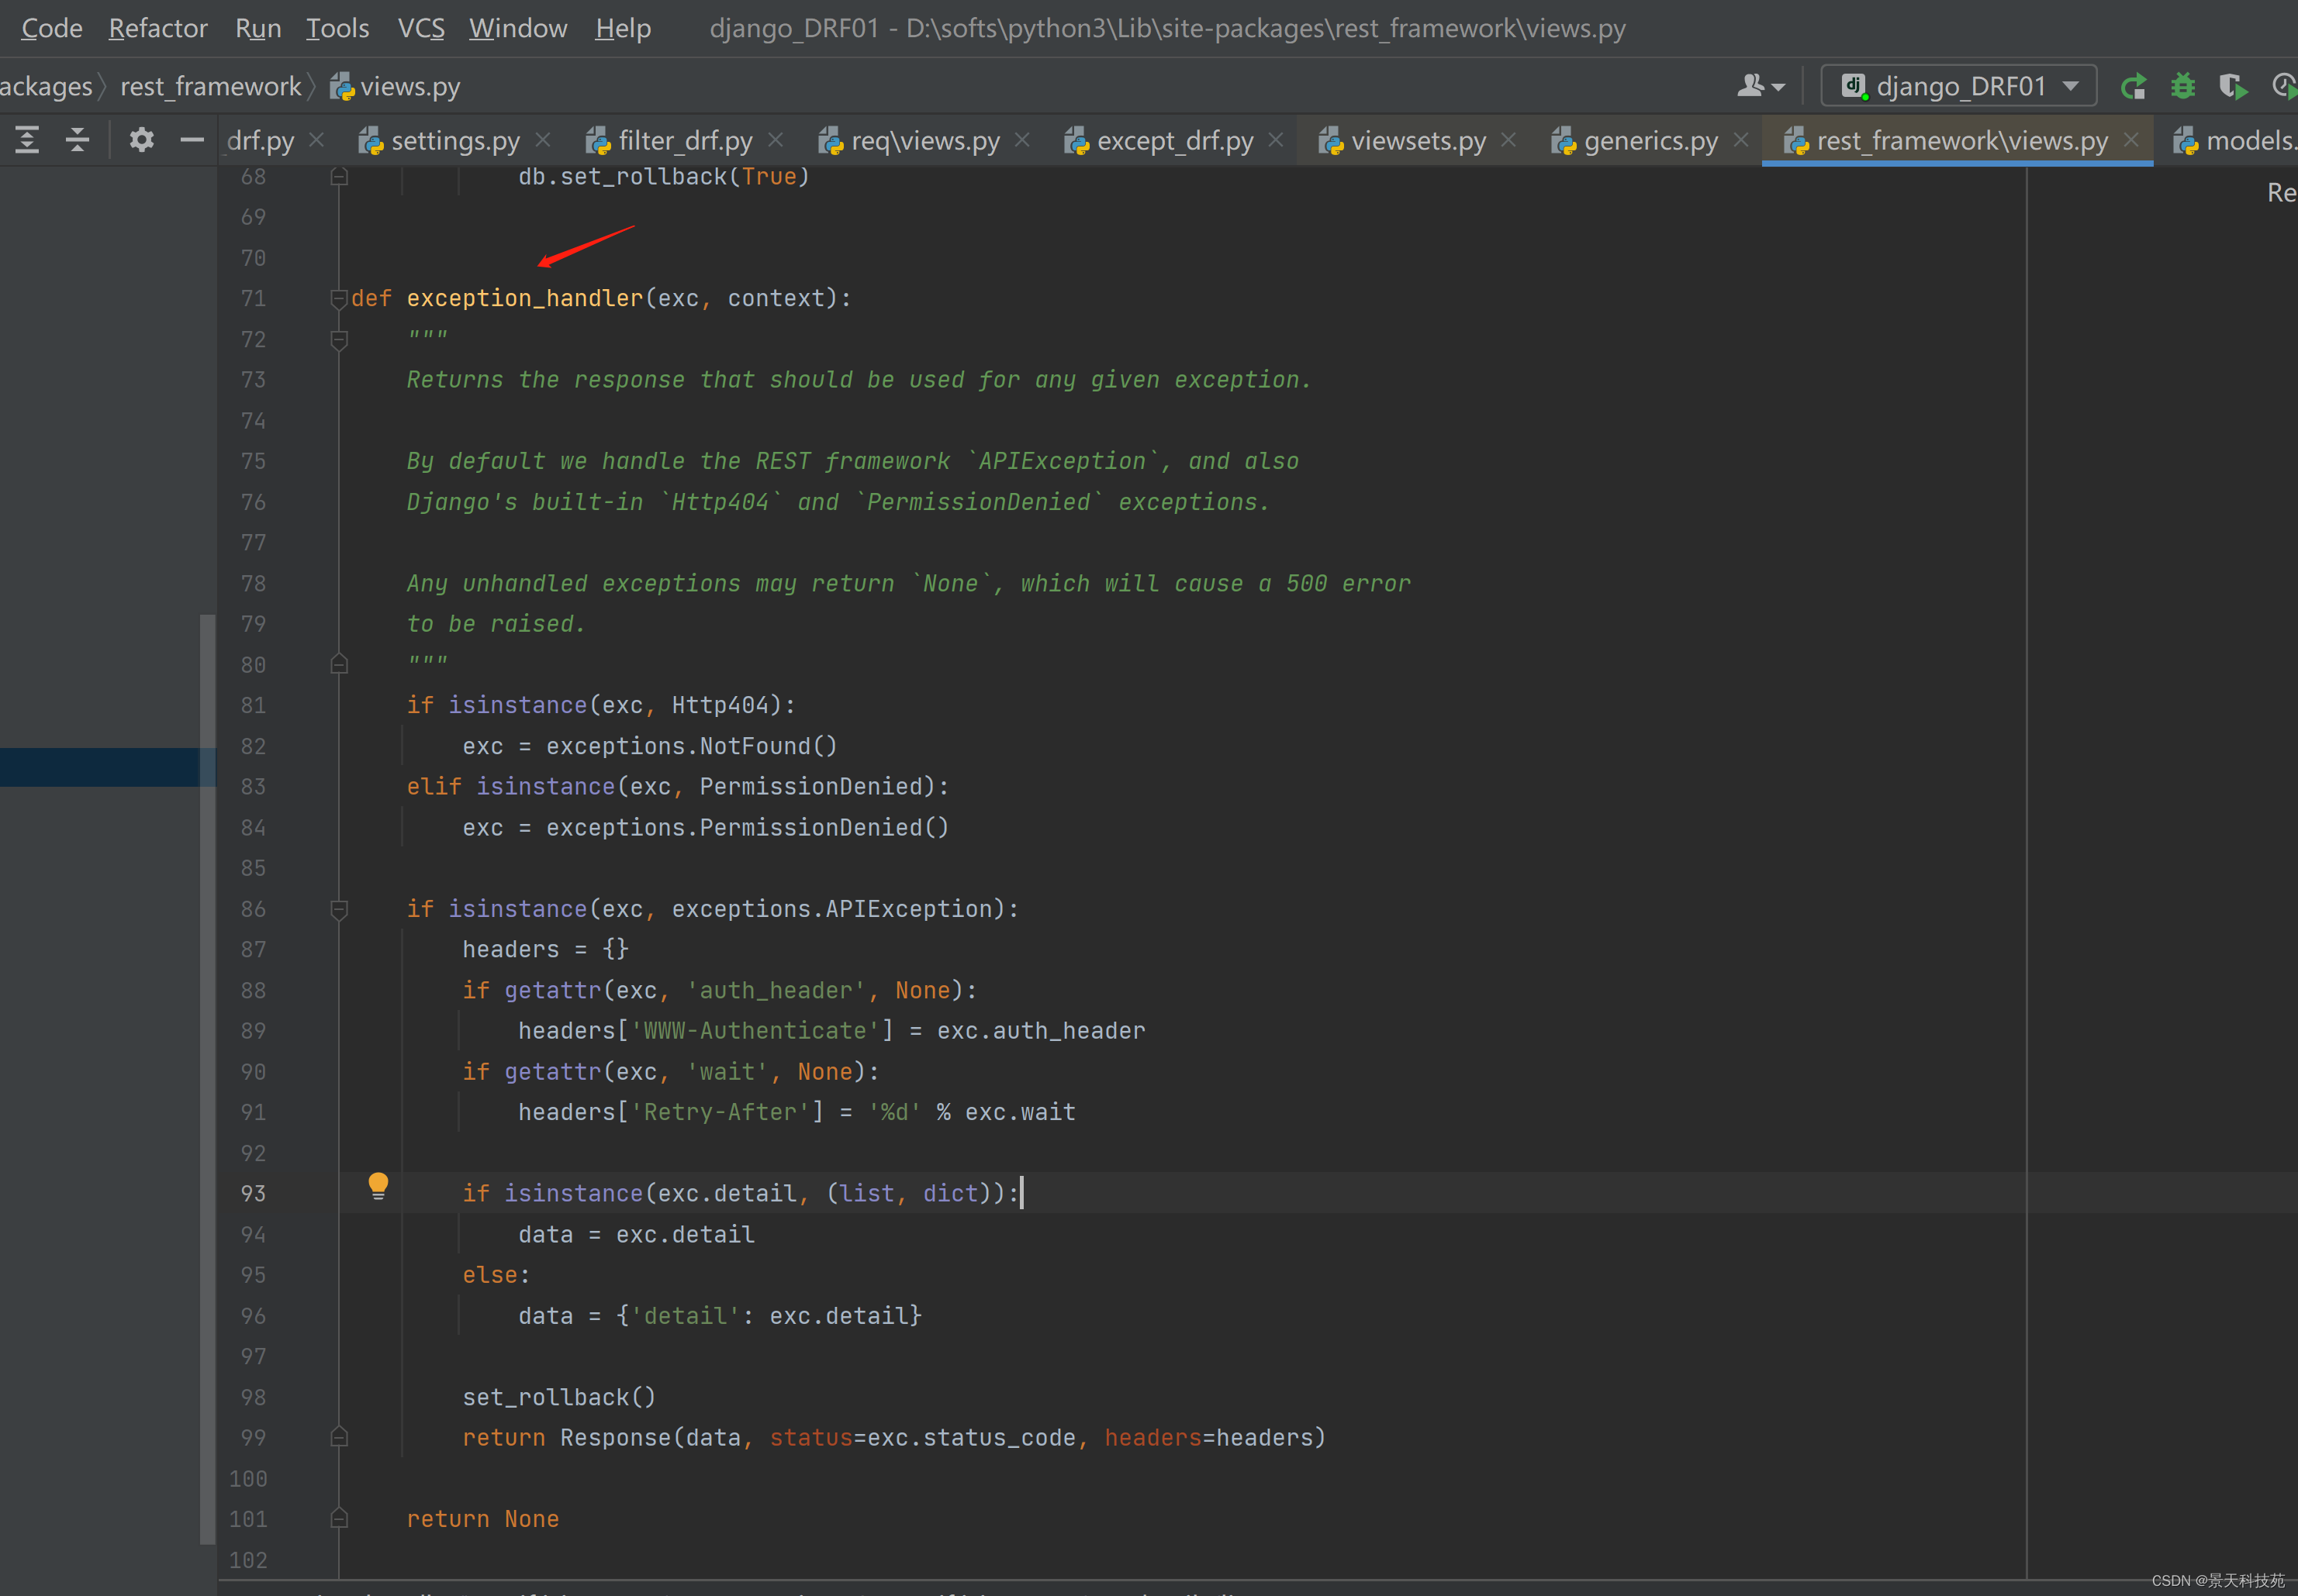The image size is (2298, 1596).
Task: Switch to the settings.py tab
Action: coord(455,141)
